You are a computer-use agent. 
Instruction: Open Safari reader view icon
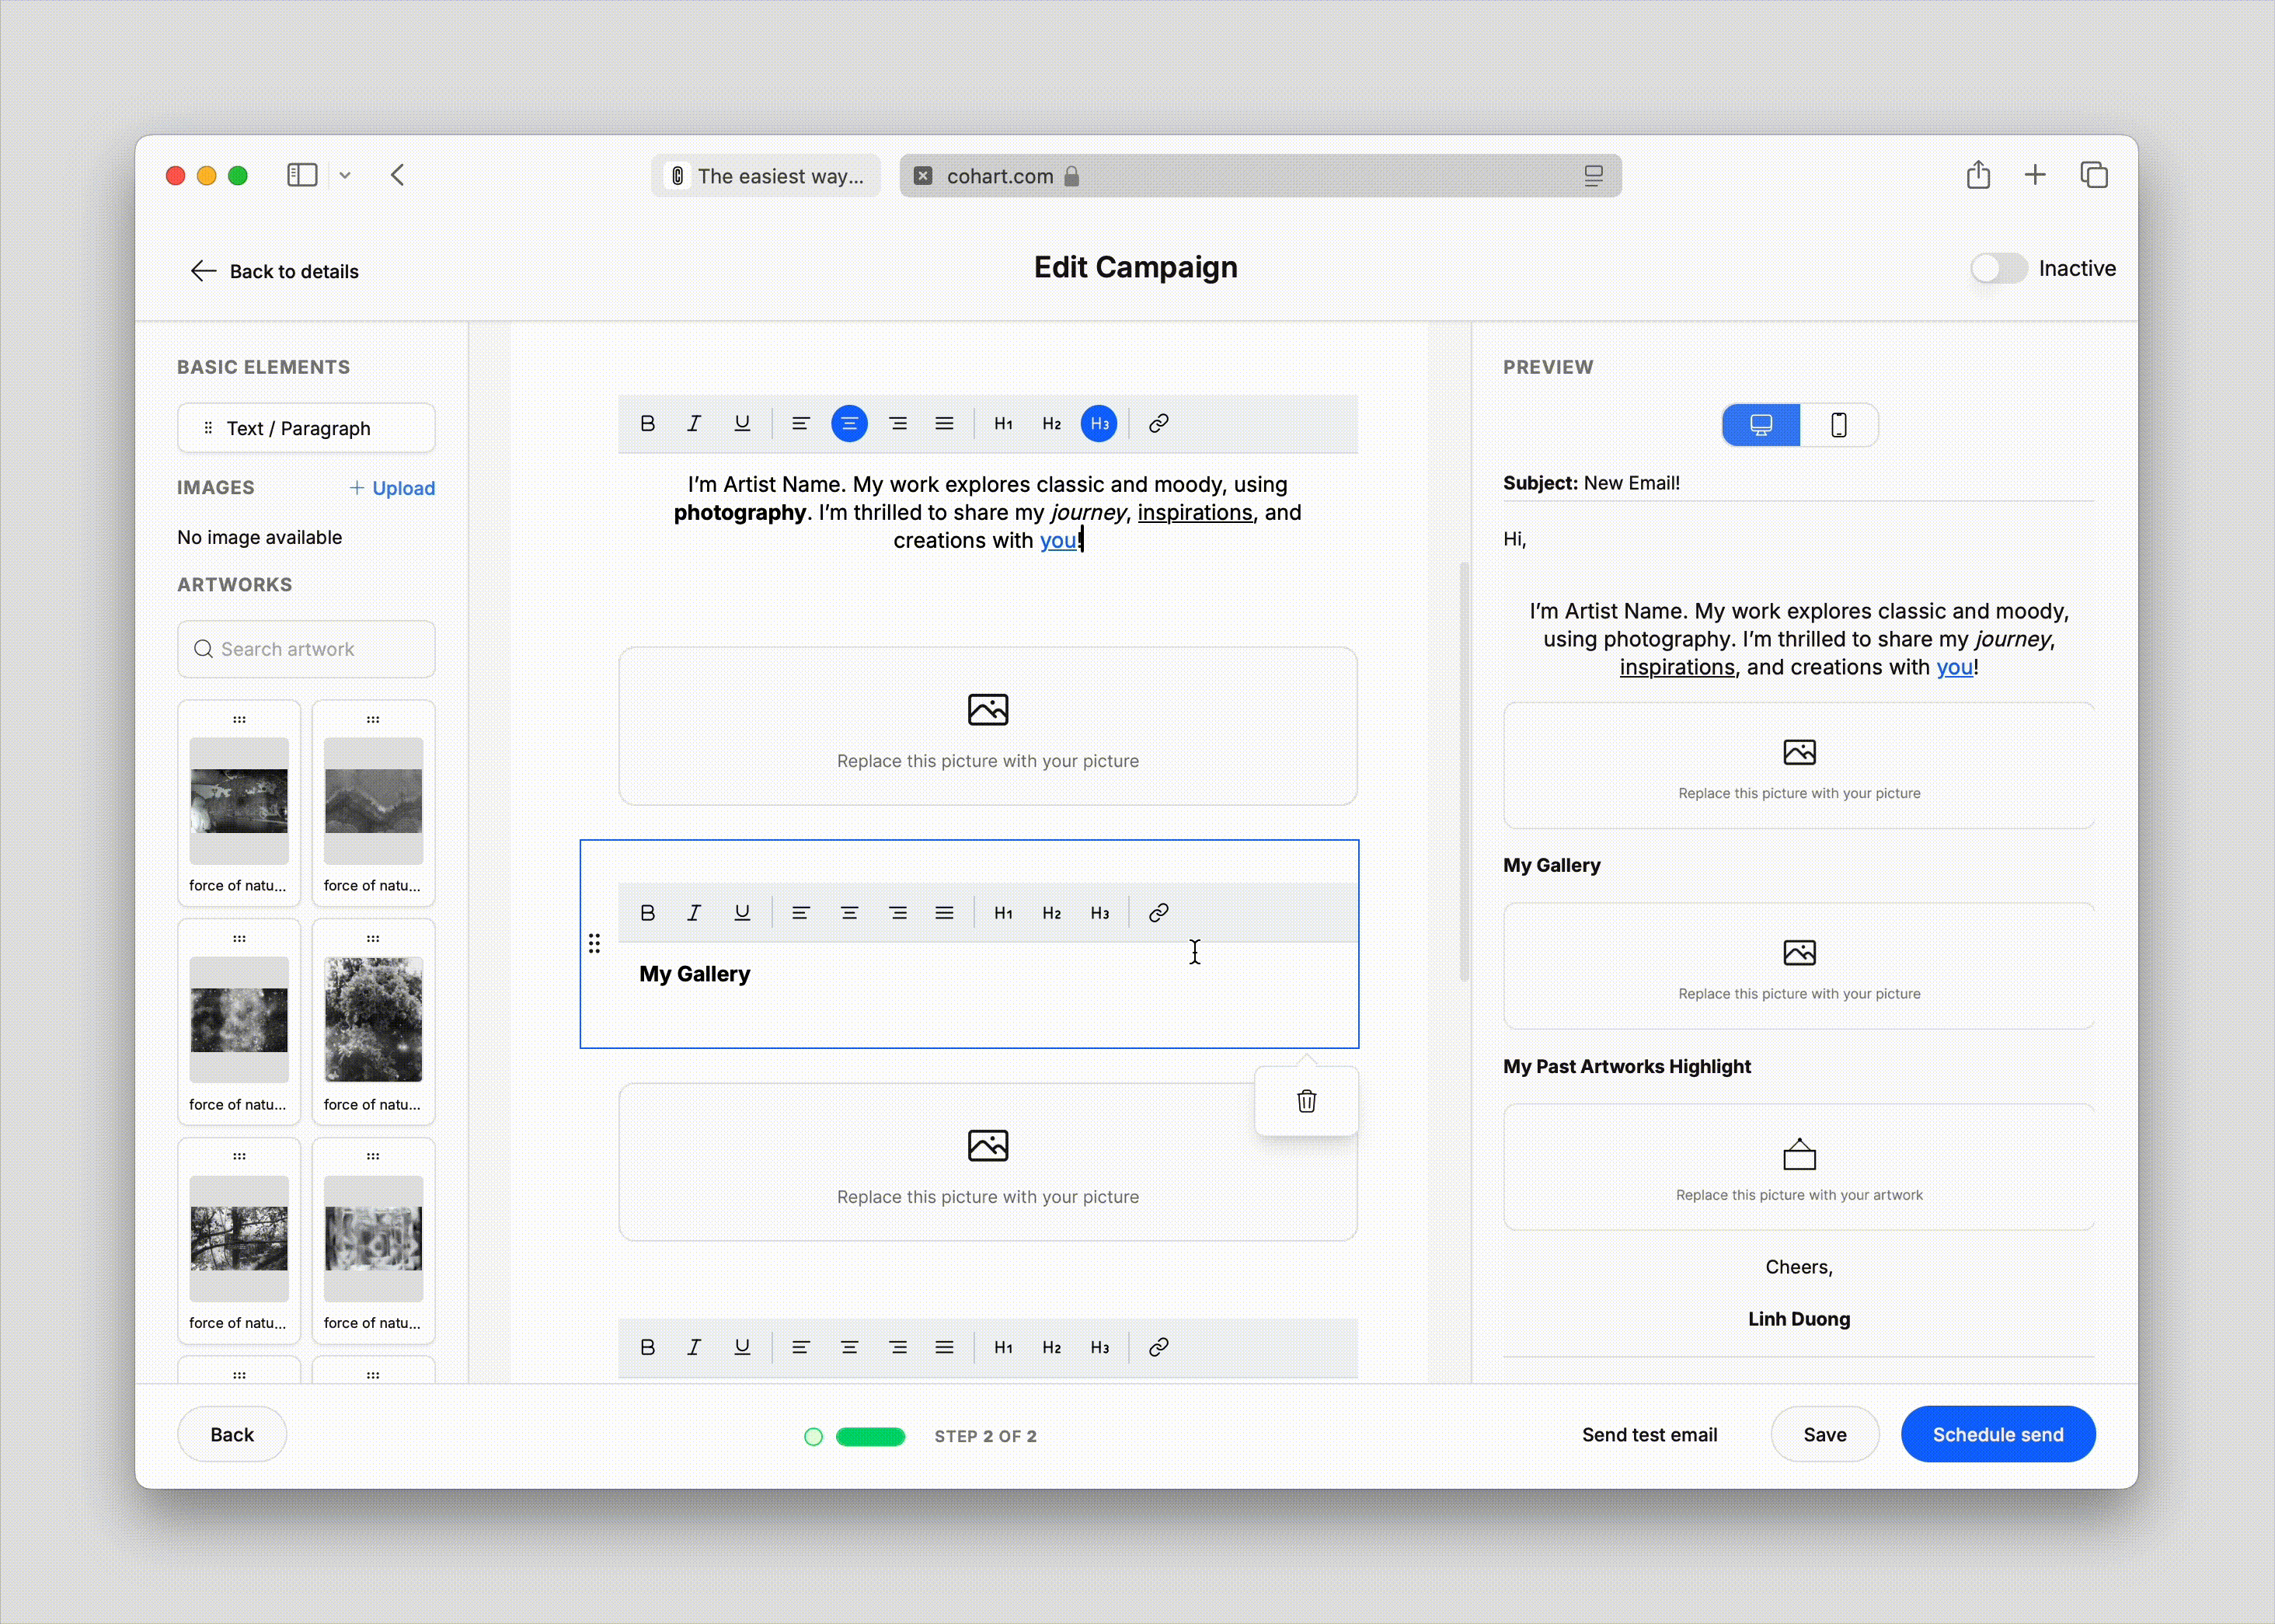[1594, 176]
